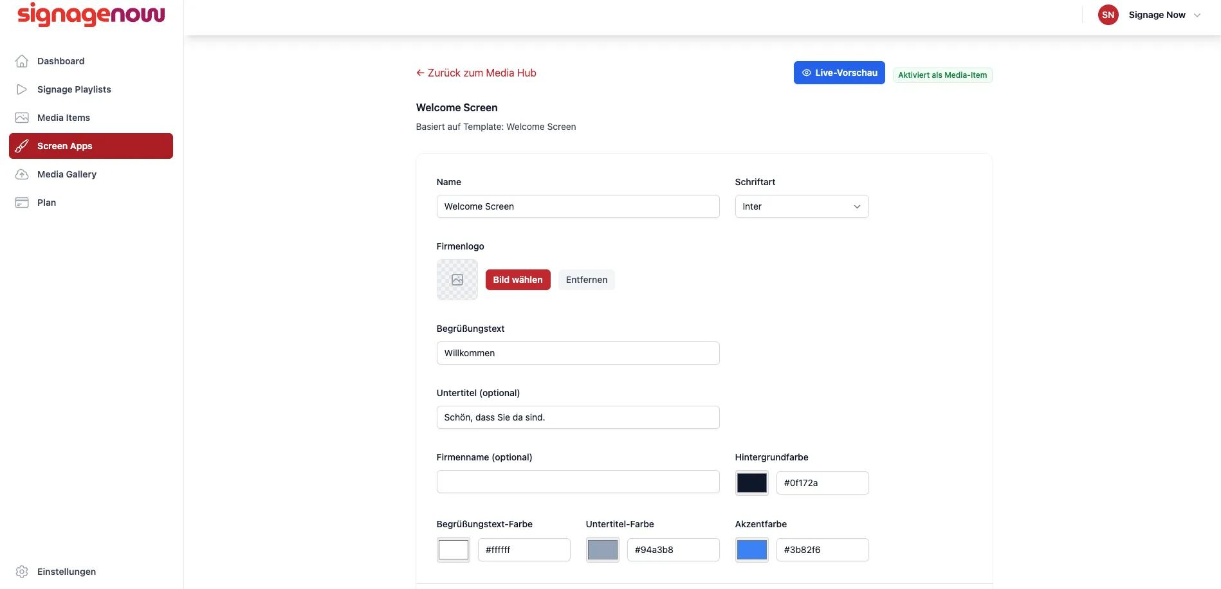This screenshot has width=1221, height=589.
Task: Click the SN user avatar
Action: 1108,15
